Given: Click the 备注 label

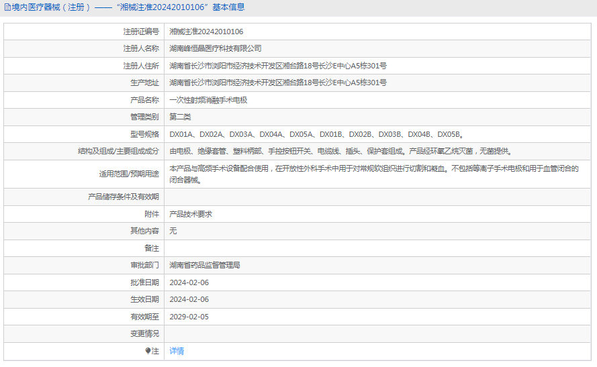Looking at the screenshot, I should tap(152, 248).
